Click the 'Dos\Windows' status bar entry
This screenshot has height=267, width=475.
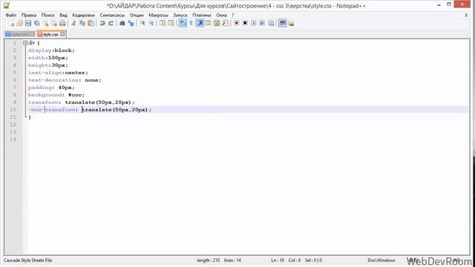(381, 260)
